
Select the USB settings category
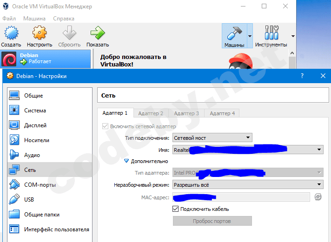(x=30, y=200)
